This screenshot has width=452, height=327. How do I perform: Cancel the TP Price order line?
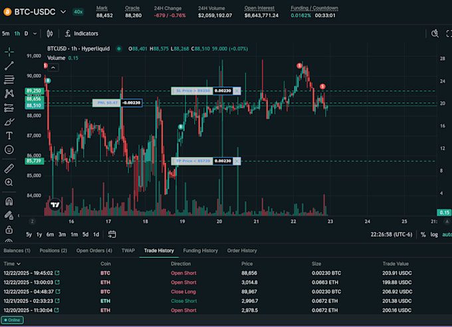[237, 161]
